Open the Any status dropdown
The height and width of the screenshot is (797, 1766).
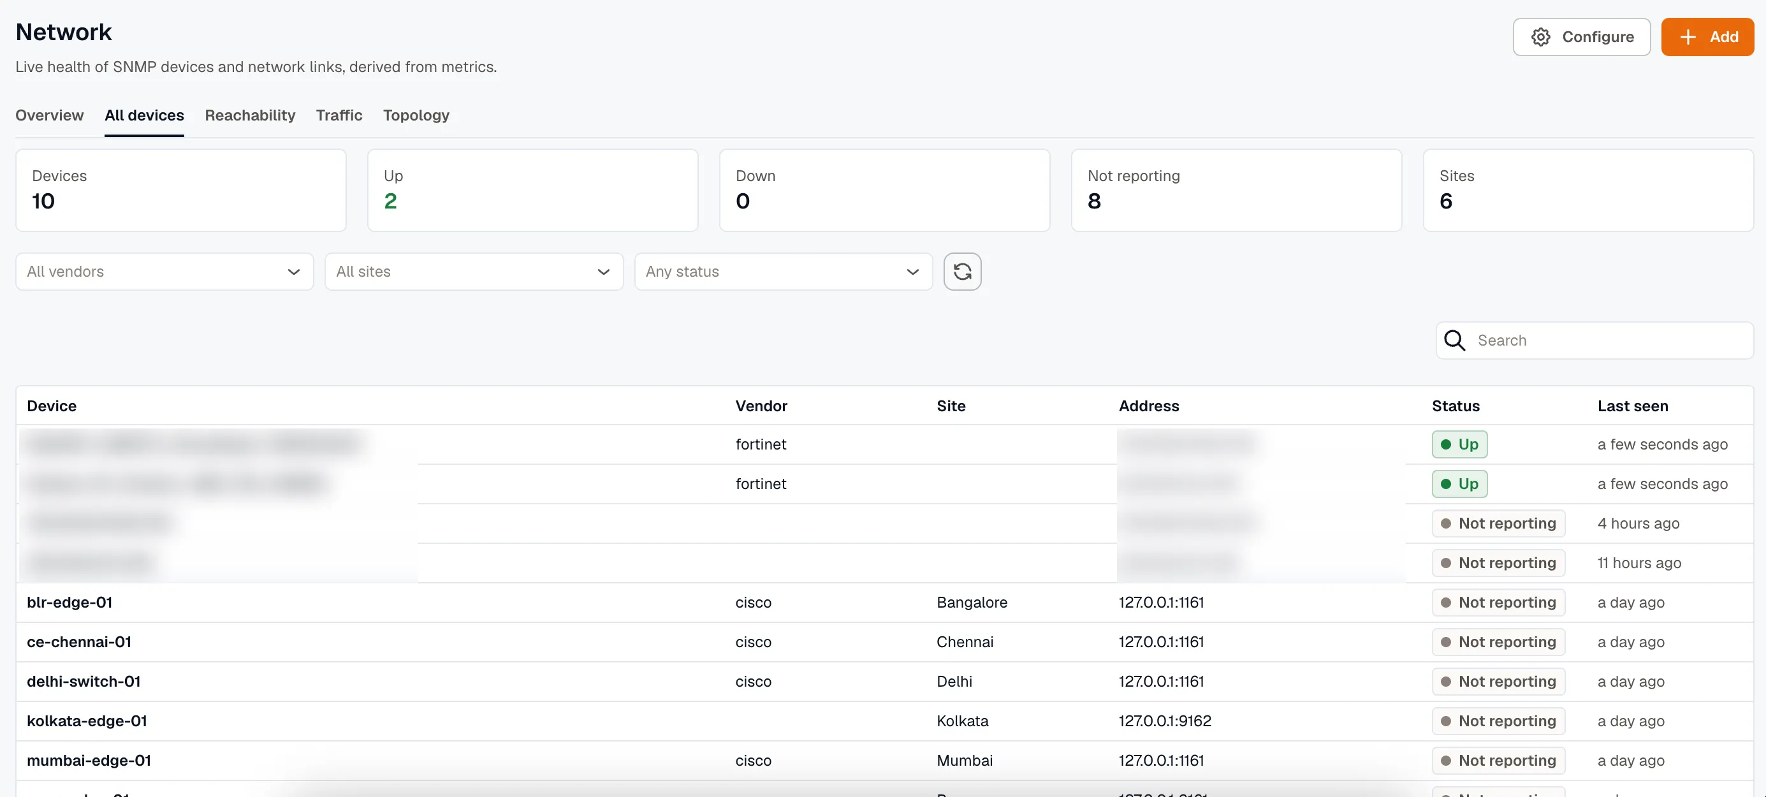tap(783, 272)
